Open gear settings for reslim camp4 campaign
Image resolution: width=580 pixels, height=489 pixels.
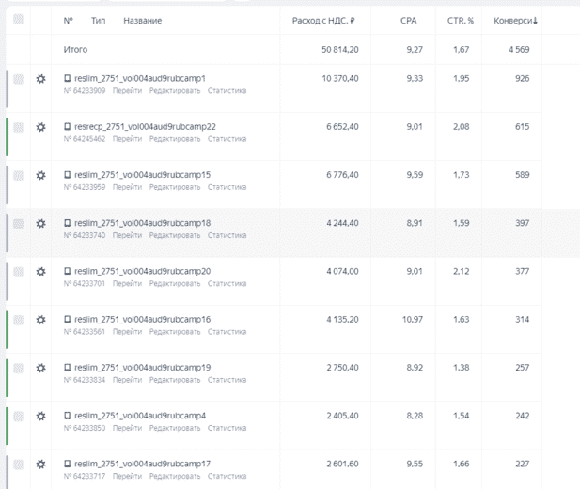point(40,416)
